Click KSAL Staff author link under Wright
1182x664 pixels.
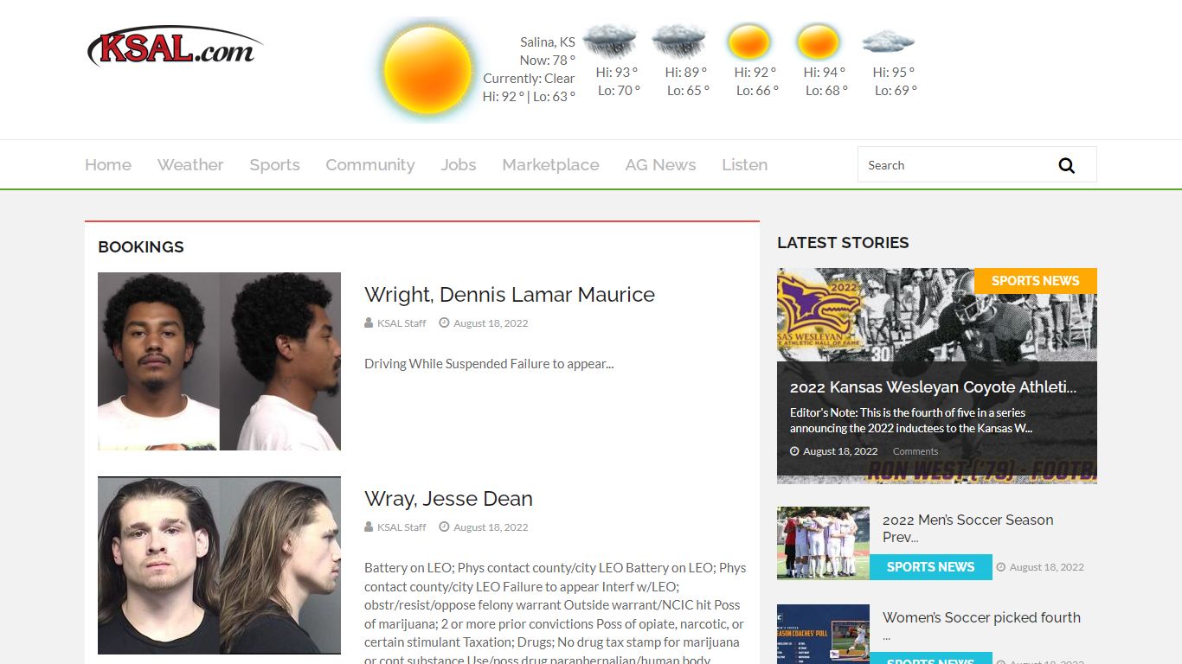(x=401, y=323)
